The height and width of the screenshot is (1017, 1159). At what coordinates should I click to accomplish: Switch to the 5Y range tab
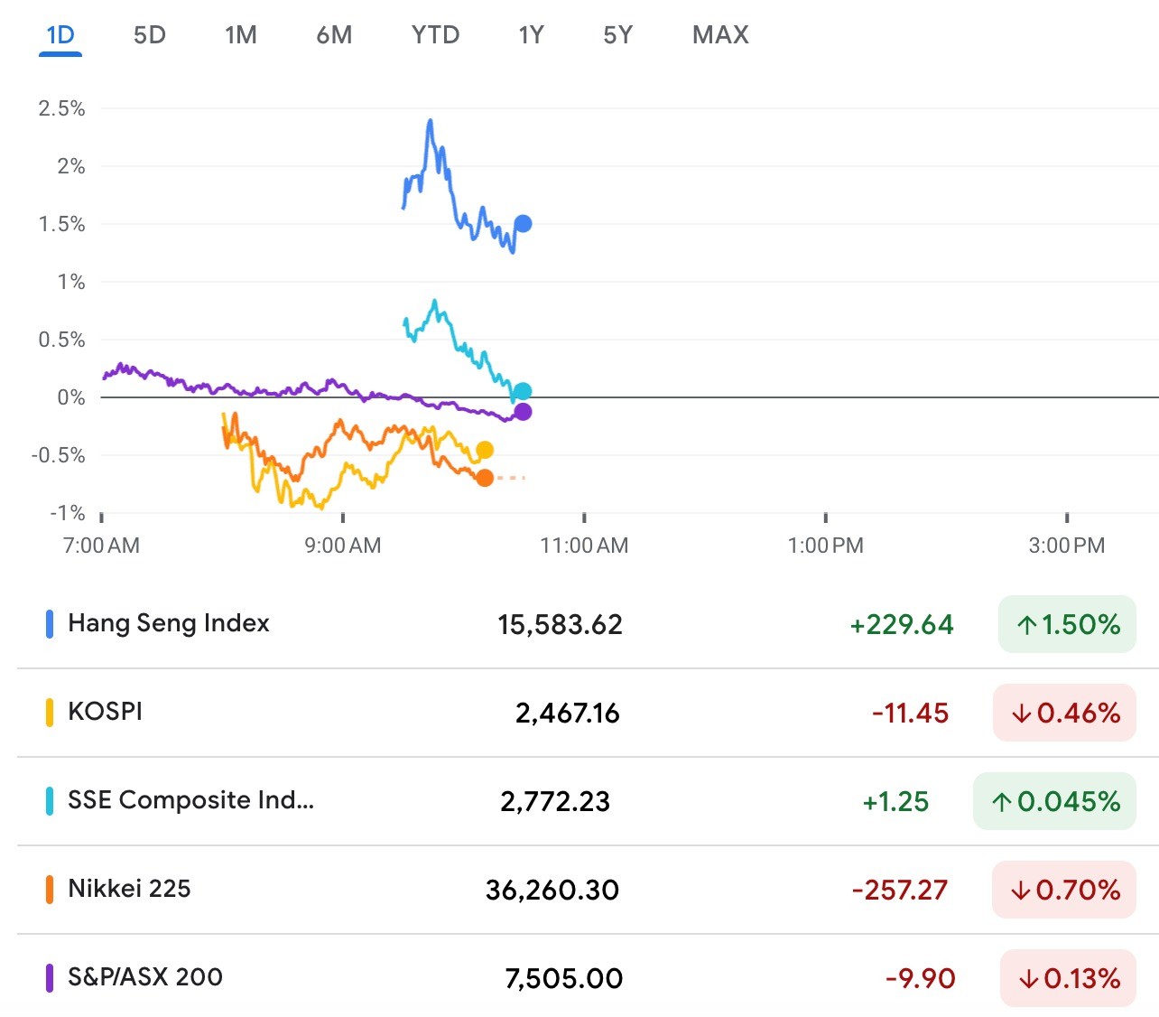(x=618, y=35)
